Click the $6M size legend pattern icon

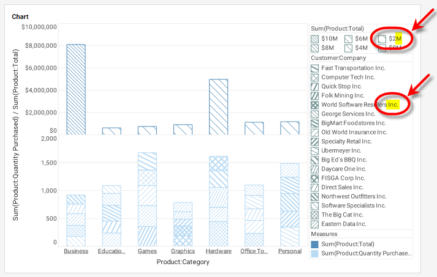click(x=348, y=39)
